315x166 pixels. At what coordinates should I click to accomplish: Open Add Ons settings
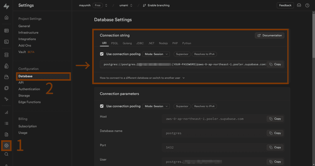coord(25,45)
